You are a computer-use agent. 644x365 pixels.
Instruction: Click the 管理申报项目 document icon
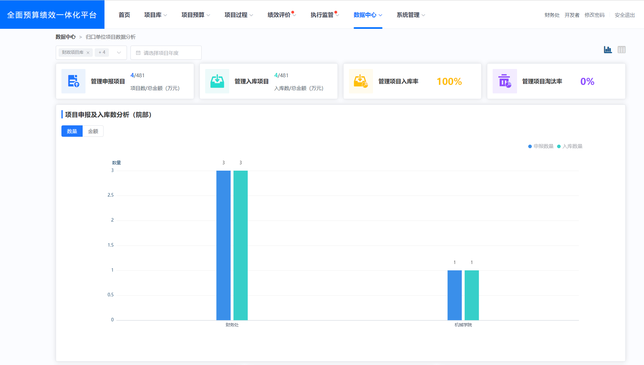73,81
